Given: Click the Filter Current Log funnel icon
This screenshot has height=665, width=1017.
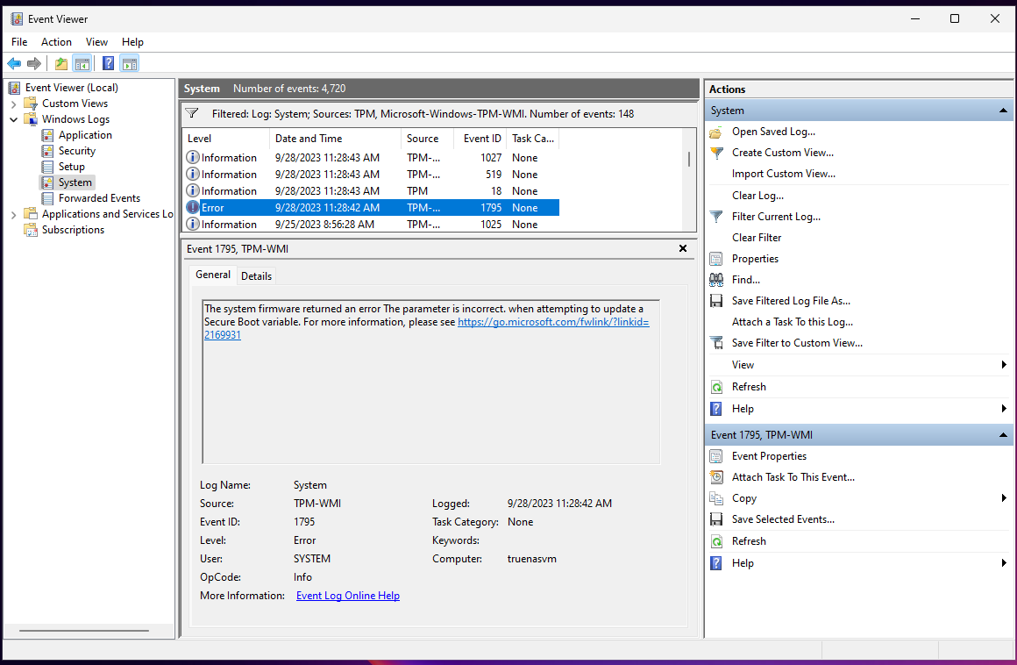Looking at the screenshot, I should point(716,217).
